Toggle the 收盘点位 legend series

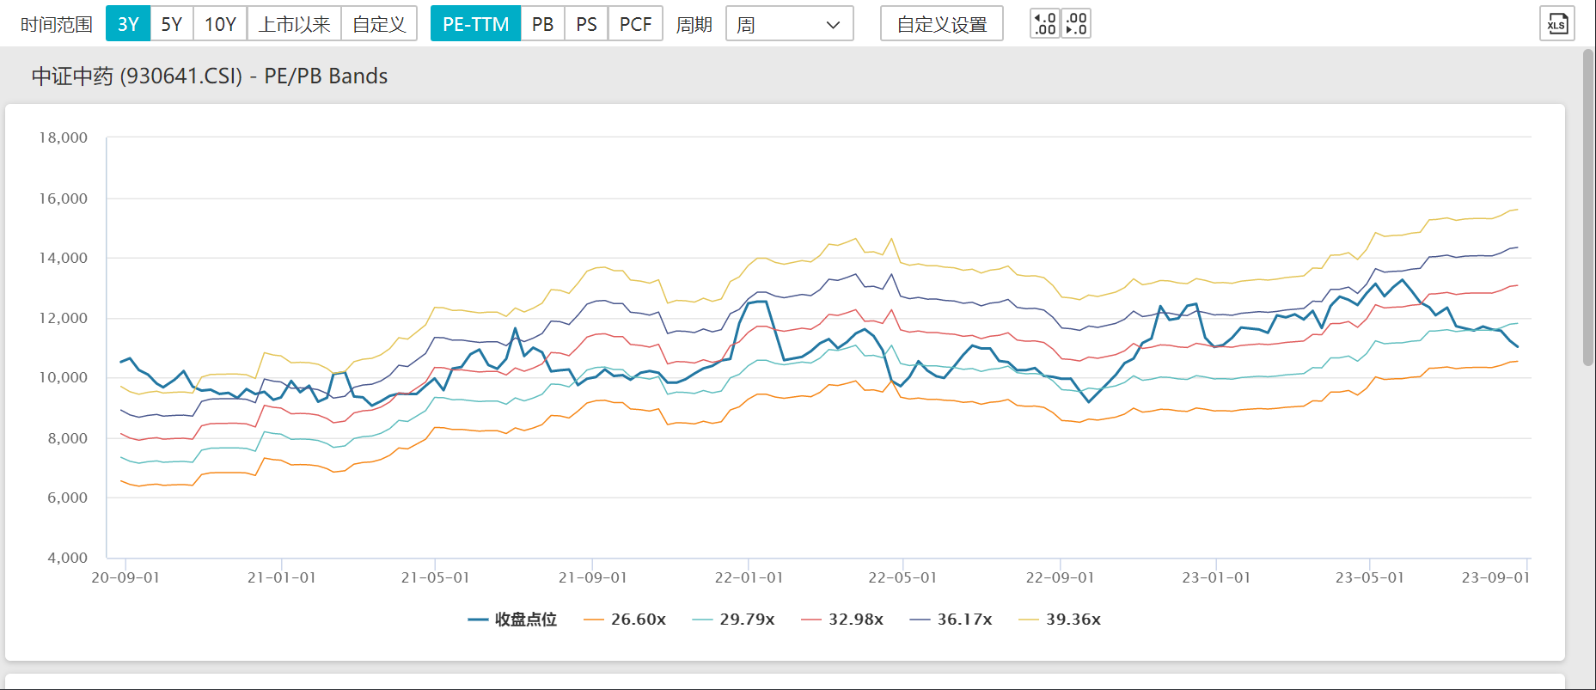513,620
